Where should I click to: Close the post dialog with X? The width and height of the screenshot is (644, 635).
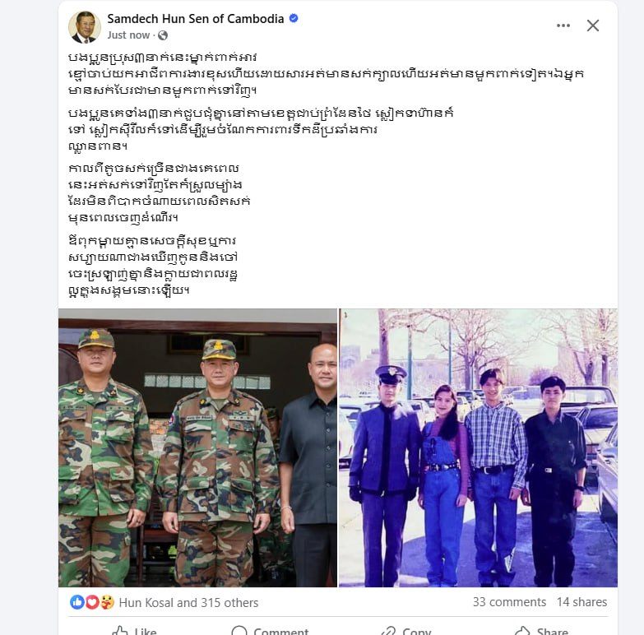[x=593, y=25]
